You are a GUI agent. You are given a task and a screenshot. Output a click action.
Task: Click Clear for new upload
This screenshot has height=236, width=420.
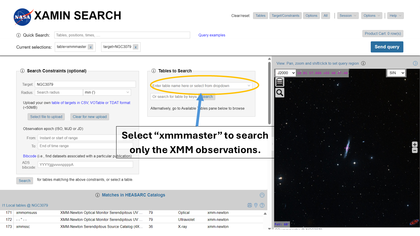pos(90,117)
